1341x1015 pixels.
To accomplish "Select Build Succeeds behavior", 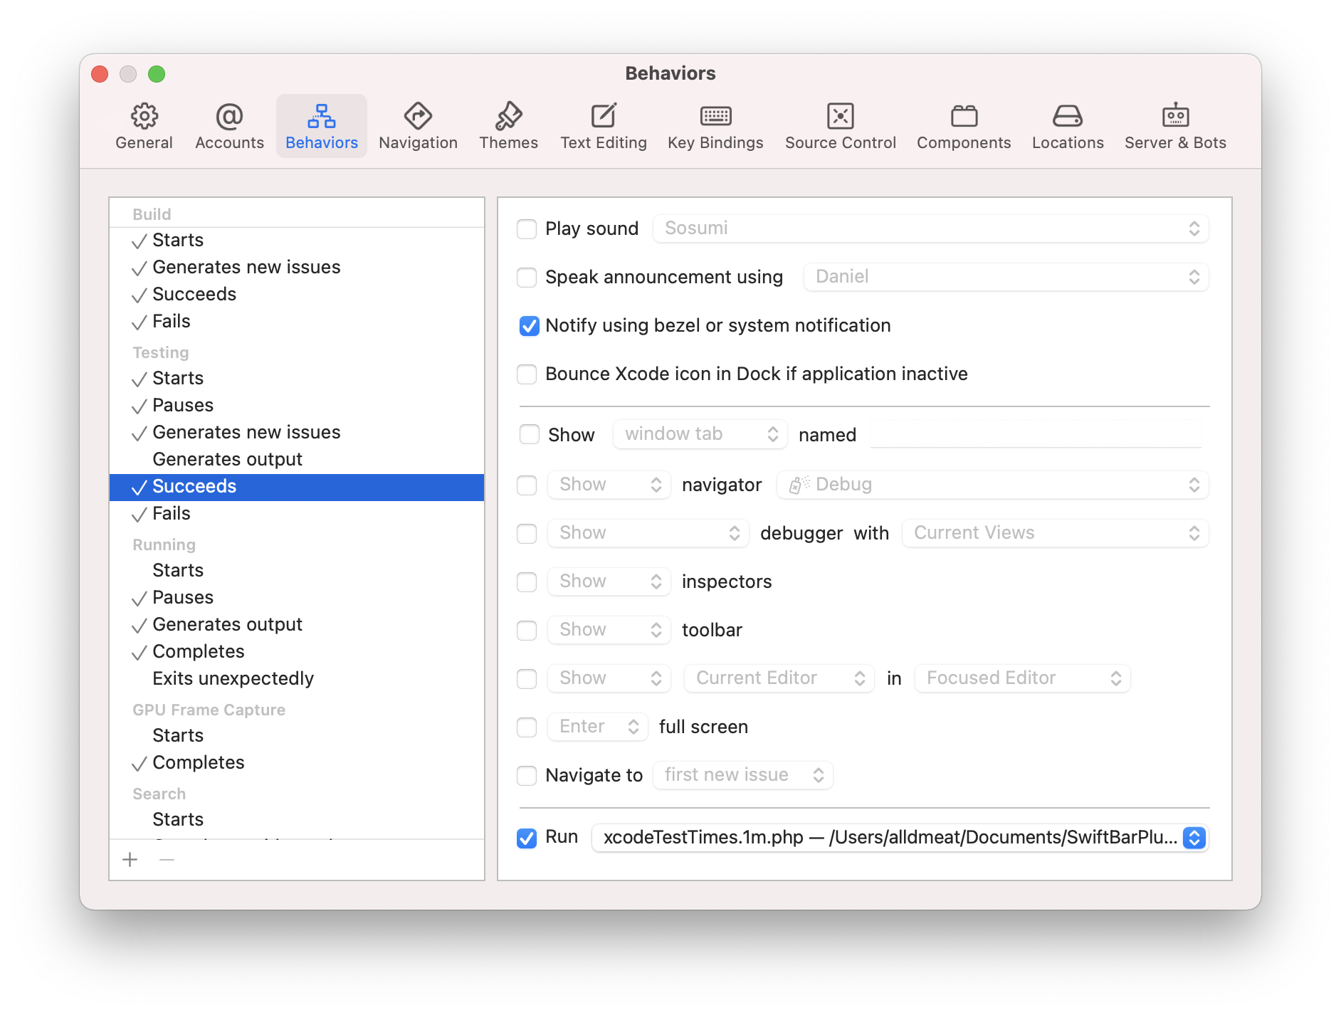I will coord(297,295).
